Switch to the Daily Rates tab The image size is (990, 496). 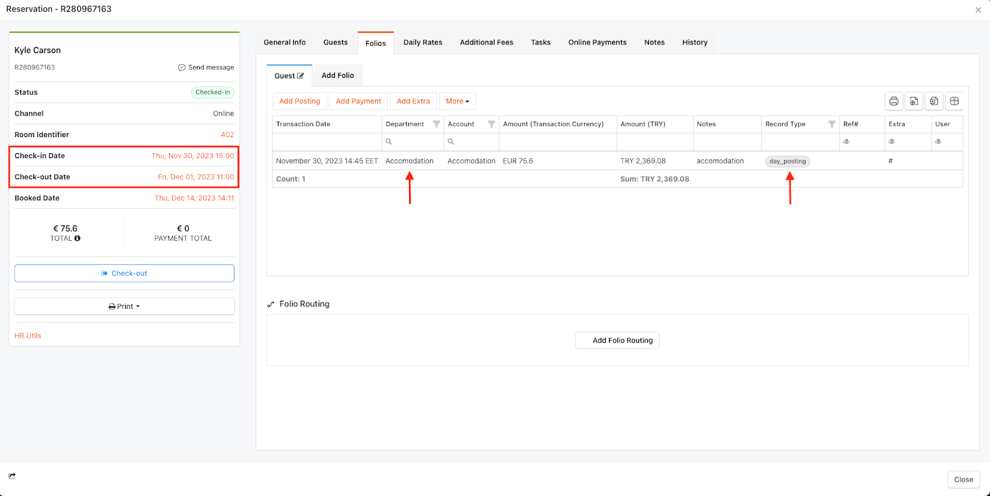click(423, 43)
